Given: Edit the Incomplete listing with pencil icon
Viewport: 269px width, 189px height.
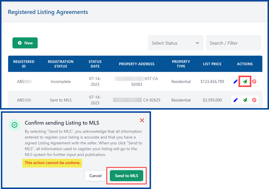Looking at the screenshot, I should click(235, 82).
